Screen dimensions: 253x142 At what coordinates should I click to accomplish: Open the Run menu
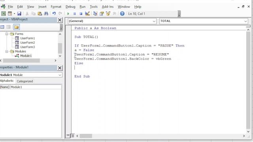83,7
